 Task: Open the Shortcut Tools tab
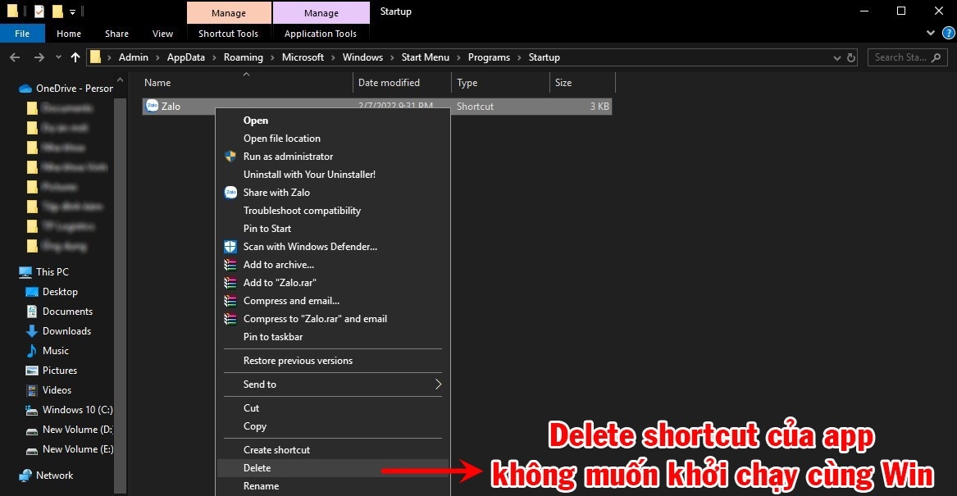228,34
